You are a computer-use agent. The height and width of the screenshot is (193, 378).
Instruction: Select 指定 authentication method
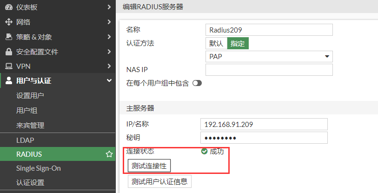click(238, 43)
